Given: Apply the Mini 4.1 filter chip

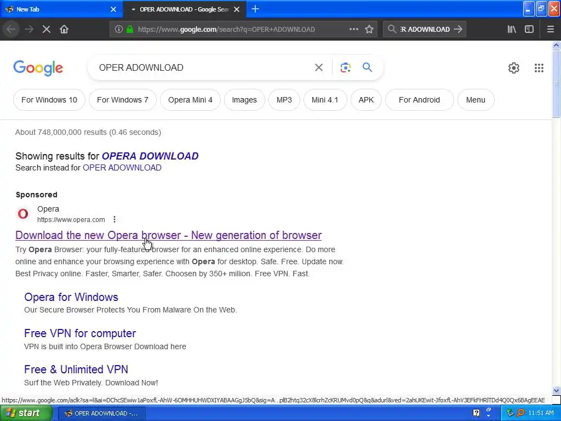Looking at the screenshot, I should pyautogui.click(x=325, y=100).
